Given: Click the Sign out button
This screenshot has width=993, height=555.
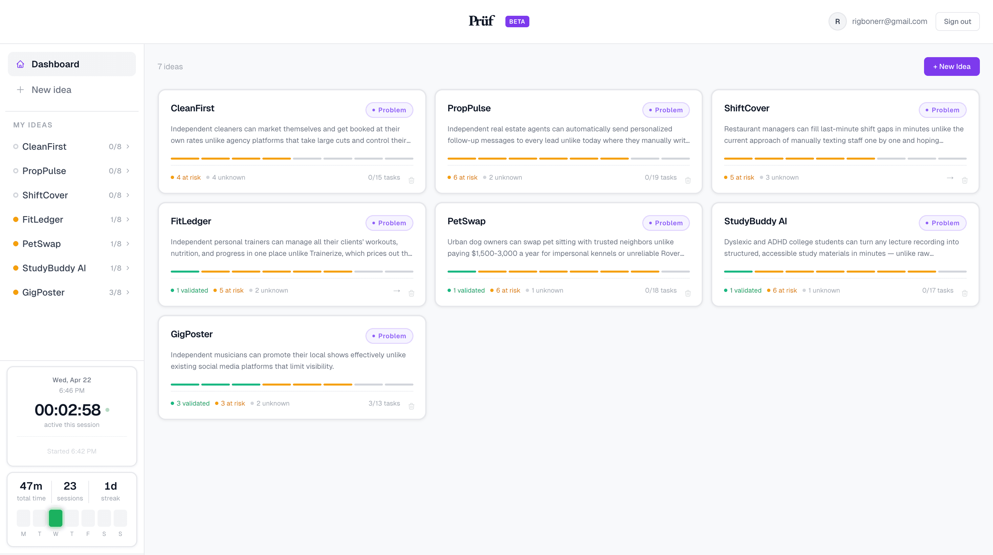Looking at the screenshot, I should [958, 21].
